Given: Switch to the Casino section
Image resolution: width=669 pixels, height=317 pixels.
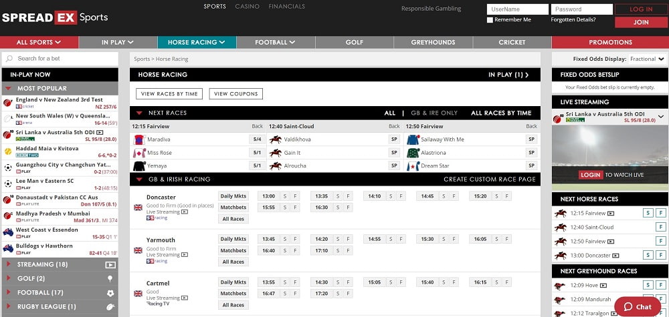Looking at the screenshot, I should [x=248, y=7].
